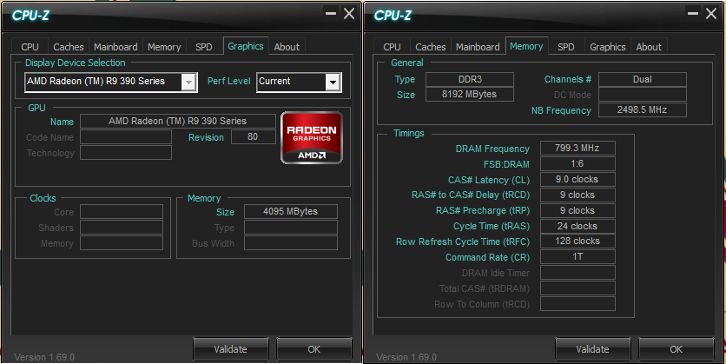Click the CPU-Z title in Memory window
The width and height of the screenshot is (726, 364).
[x=393, y=16]
